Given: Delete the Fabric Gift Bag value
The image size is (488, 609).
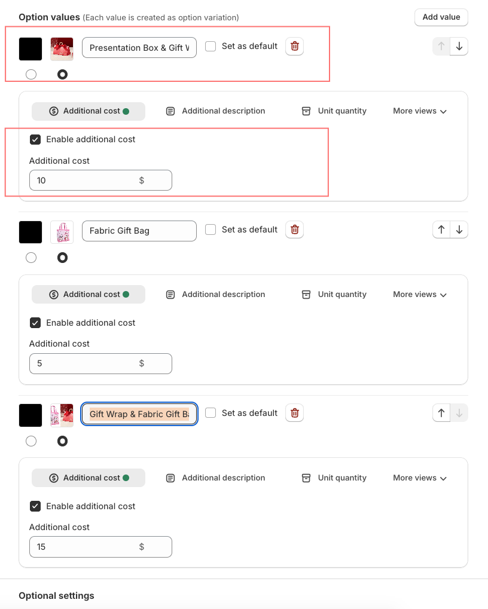Looking at the screenshot, I should [x=294, y=229].
